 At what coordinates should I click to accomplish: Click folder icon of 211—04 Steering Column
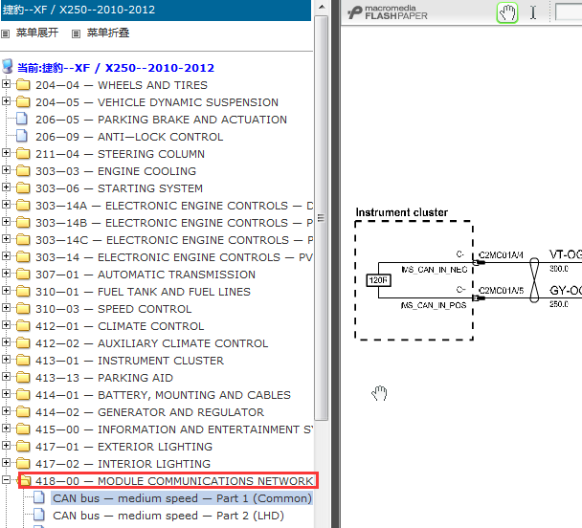click(x=23, y=153)
